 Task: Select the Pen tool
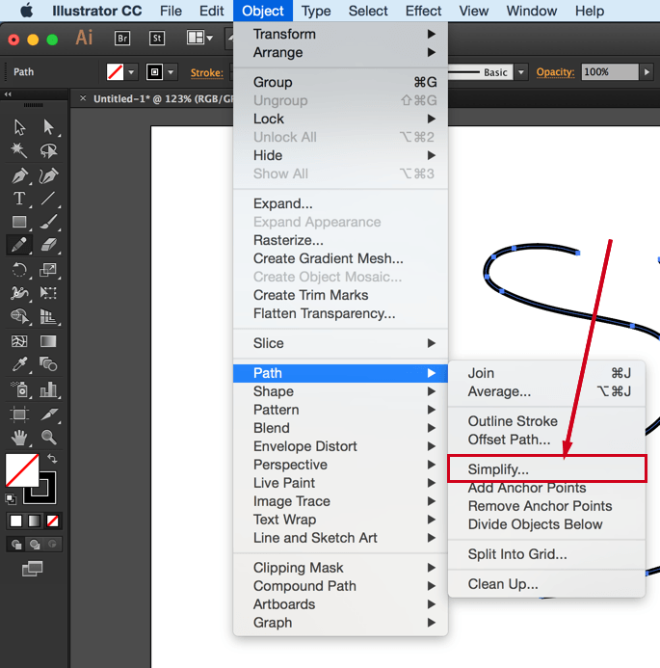tap(19, 175)
